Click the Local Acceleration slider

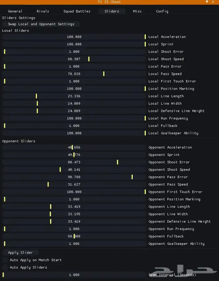click(74, 37)
